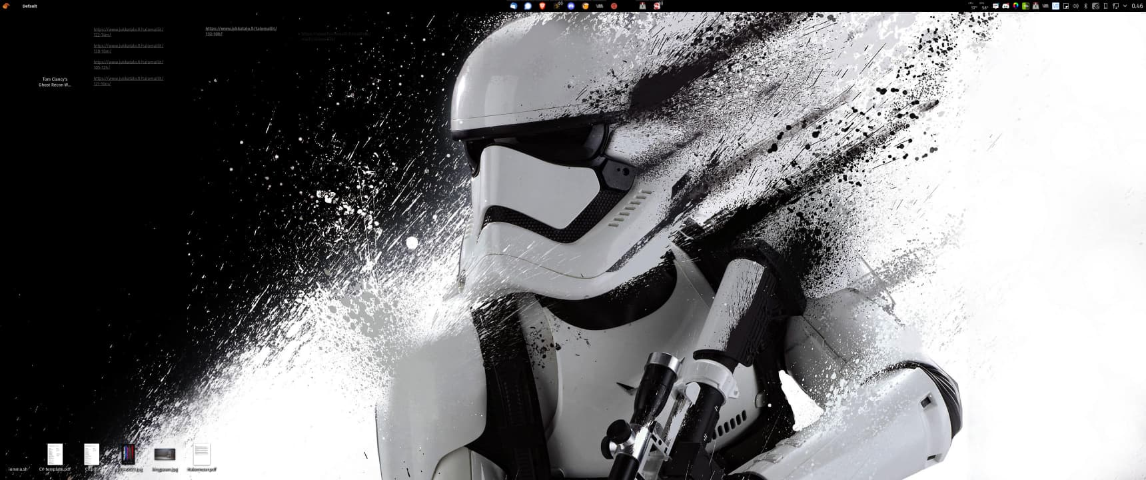
Task: Open the green NVIDIA tray icon
Action: pos(1025,6)
